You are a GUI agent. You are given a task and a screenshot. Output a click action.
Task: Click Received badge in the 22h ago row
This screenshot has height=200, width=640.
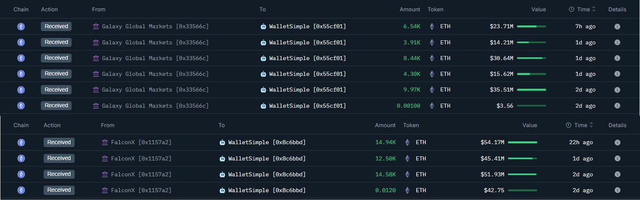pyautogui.click(x=59, y=142)
